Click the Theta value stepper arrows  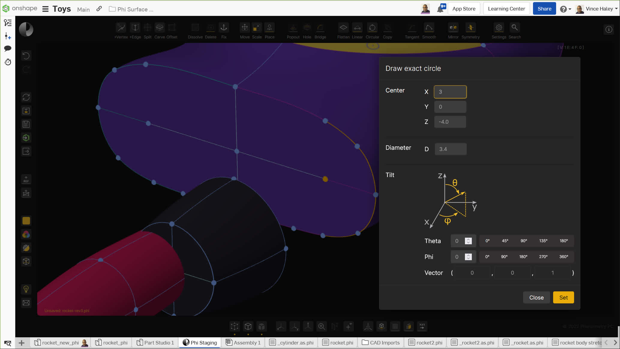click(x=468, y=241)
